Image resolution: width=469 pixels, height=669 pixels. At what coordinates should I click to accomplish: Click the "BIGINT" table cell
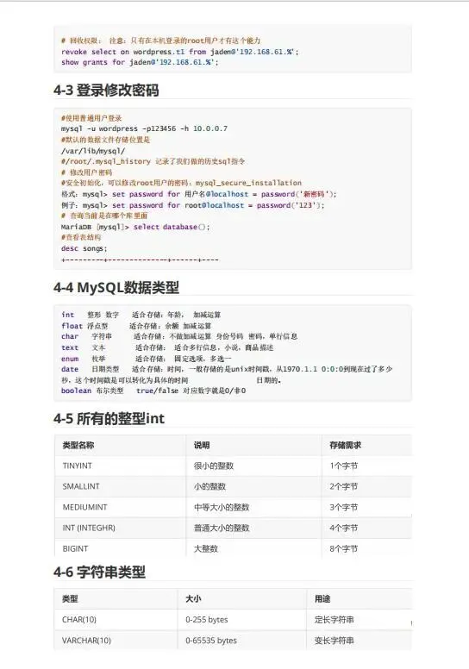75,548
